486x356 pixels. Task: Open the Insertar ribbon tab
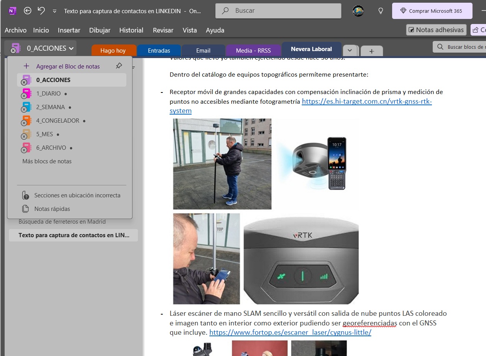pyautogui.click(x=69, y=30)
